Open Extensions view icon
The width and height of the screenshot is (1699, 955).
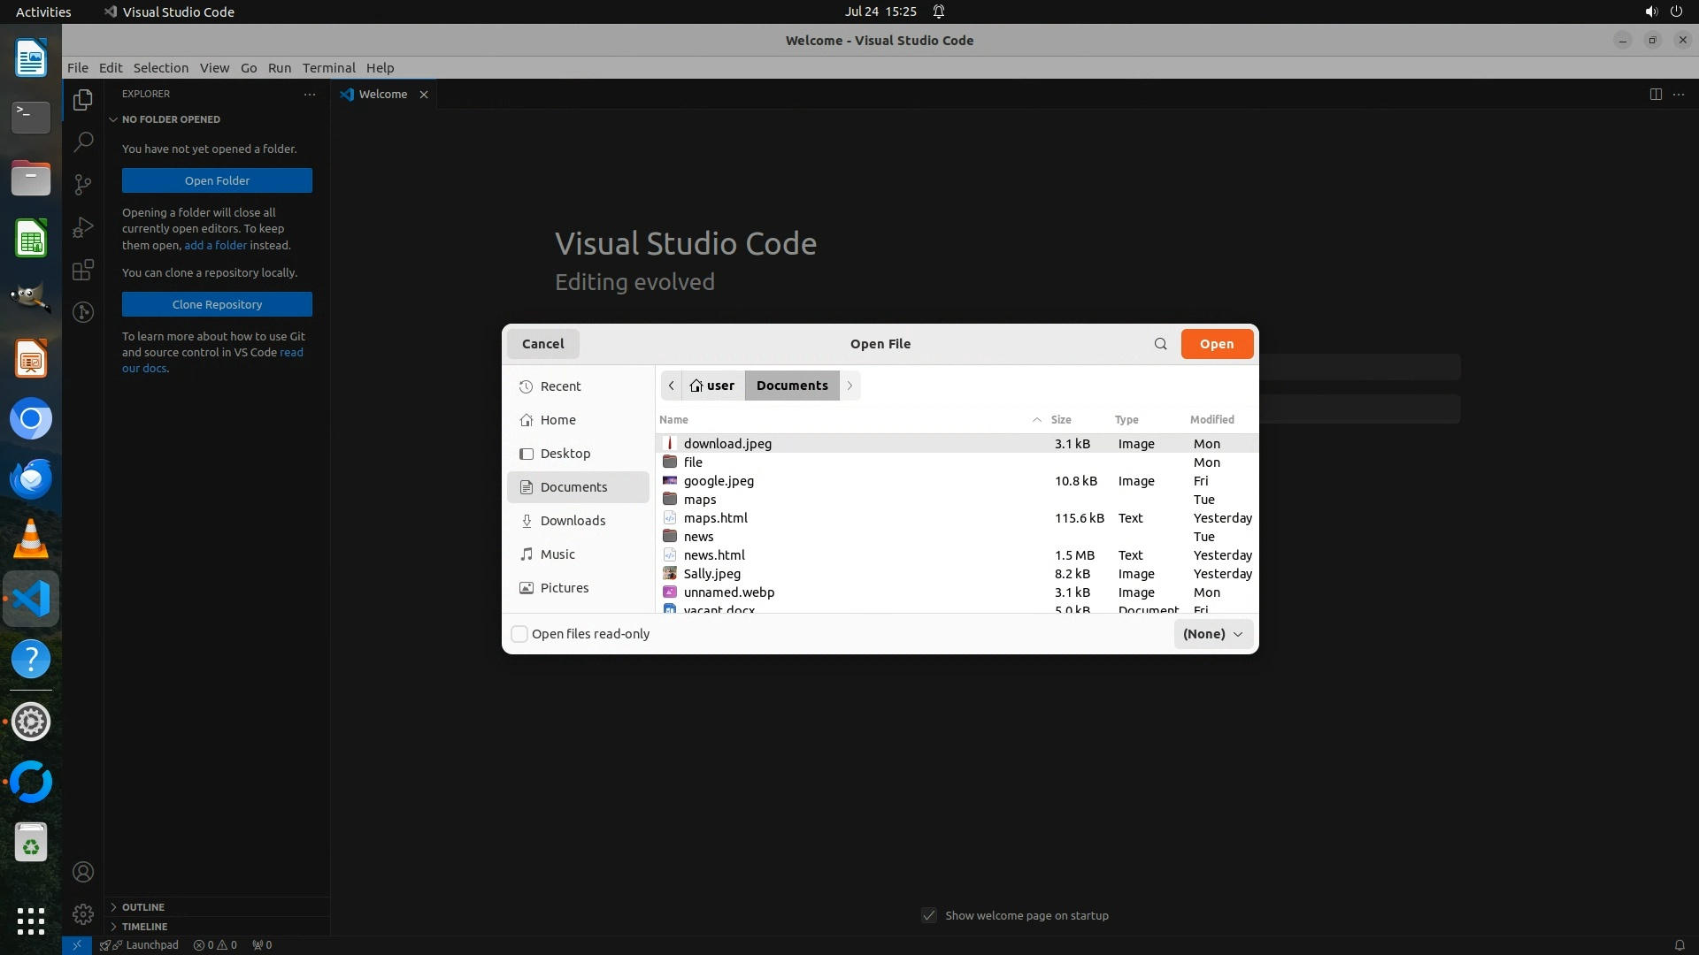coord(83,270)
